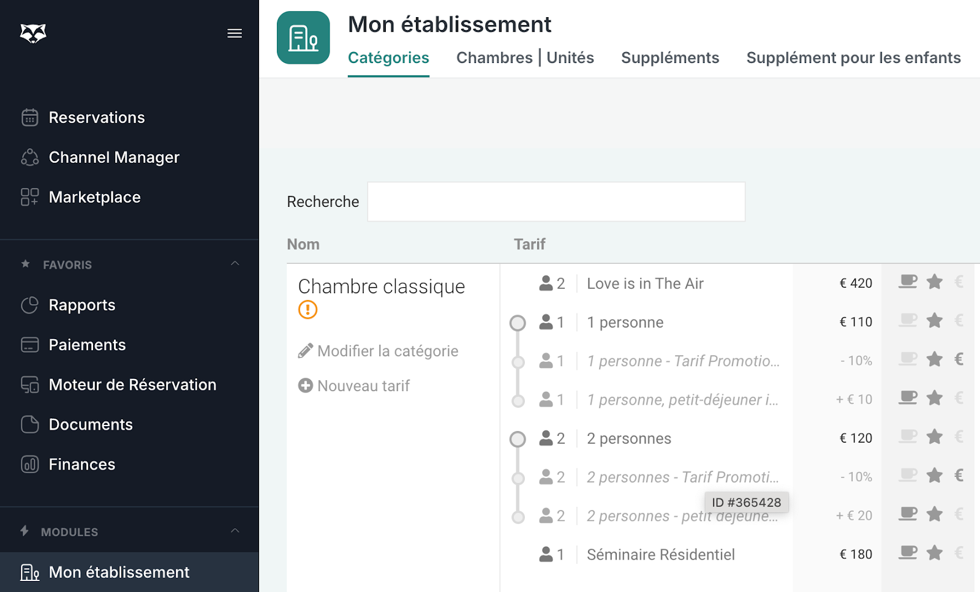Collapse the Modules section
This screenshot has width=980, height=592.
pyautogui.click(x=235, y=531)
